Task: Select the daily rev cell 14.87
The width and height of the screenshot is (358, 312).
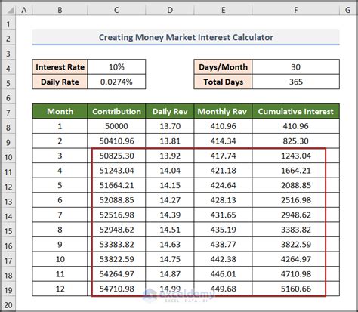Action: [x=170, y=274]
